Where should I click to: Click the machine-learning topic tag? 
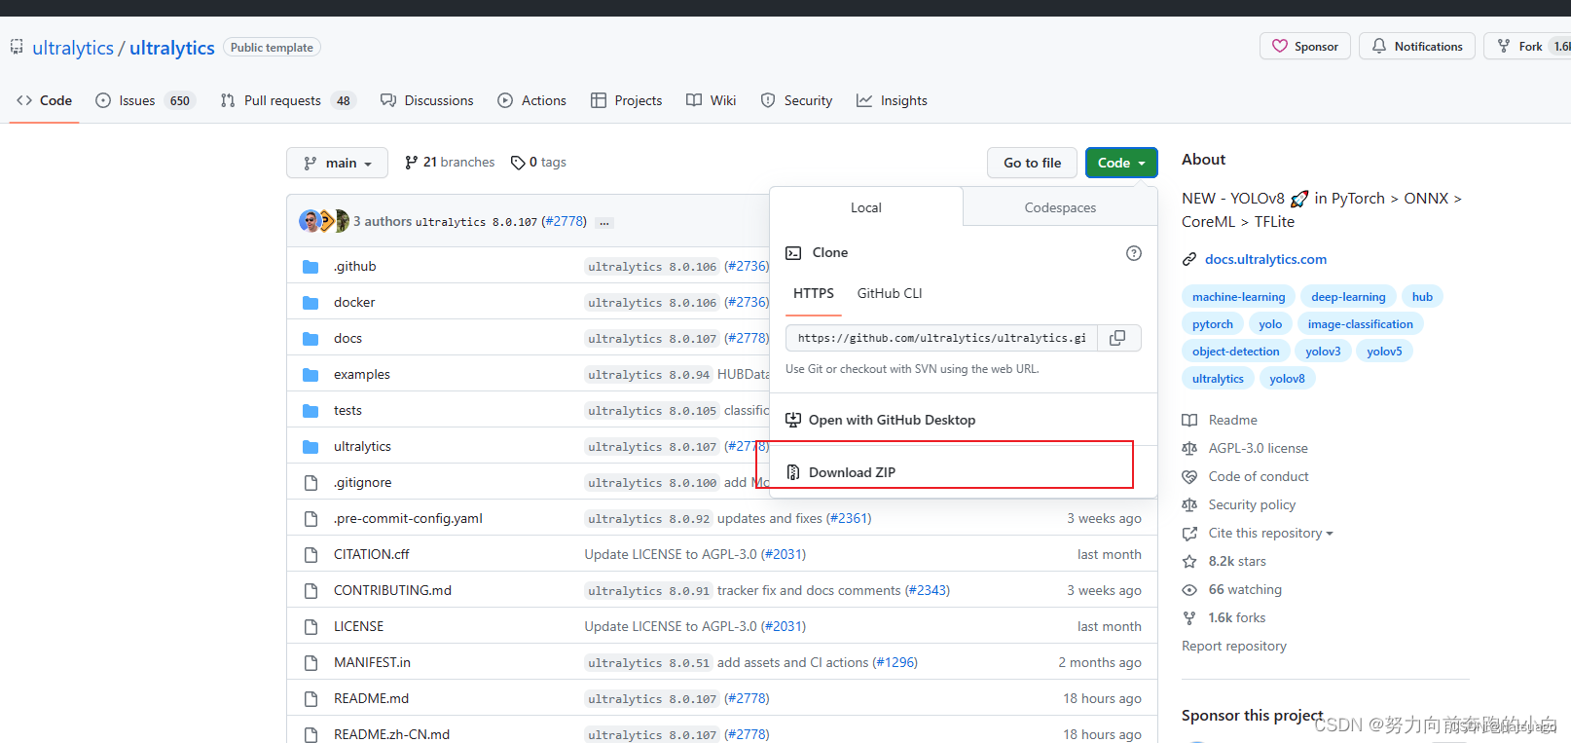1238,297
